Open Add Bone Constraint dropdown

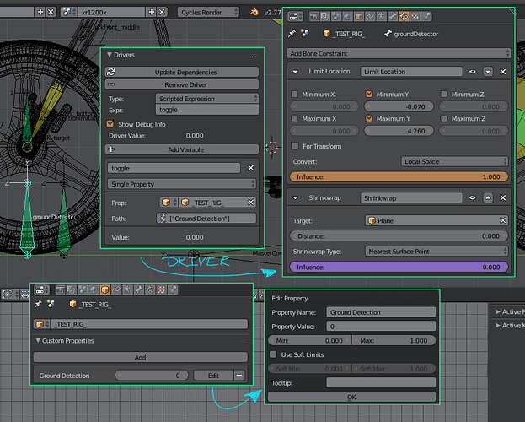click(399, 53)
